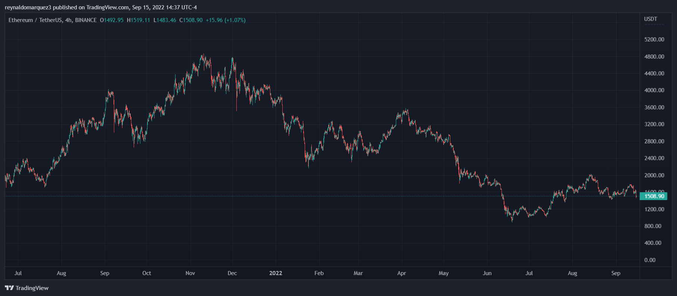Click the 2000.00 price axis label
The image size is (677, 296).
654,175
